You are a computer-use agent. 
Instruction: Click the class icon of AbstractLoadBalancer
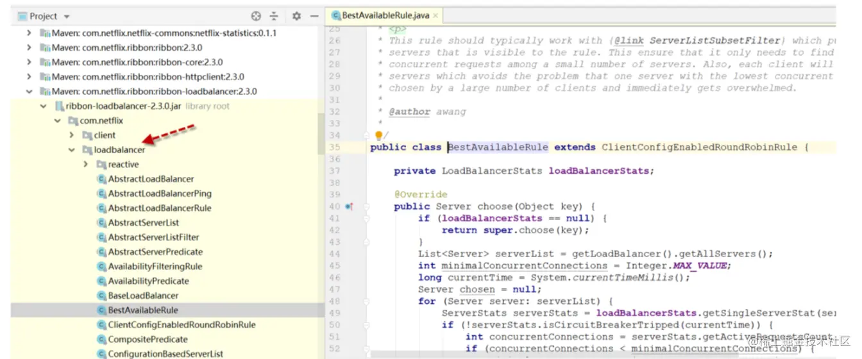[x=101, y=179]
